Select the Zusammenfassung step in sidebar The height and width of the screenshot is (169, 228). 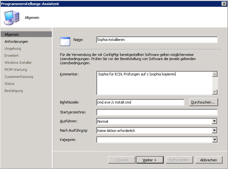19,77
